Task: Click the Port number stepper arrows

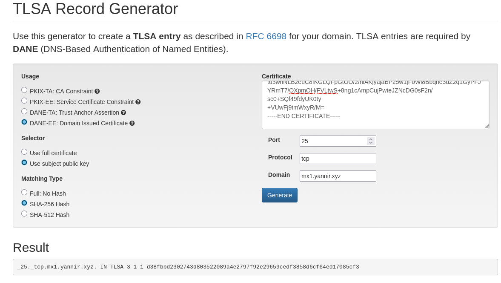Action: 371,141
